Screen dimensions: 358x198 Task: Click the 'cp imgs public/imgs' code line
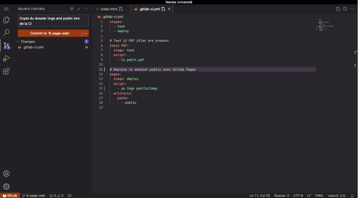139,88
